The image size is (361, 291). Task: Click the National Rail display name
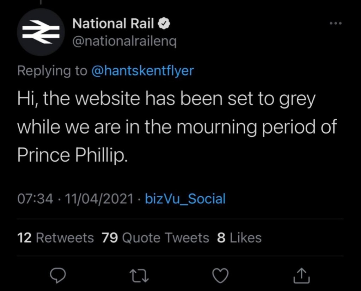(113, 24)
